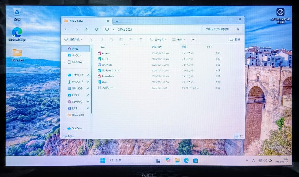The height and width of the screenshot is (177, 299).
Task: Sort by 種類 column header
Action: pyautogui.click(x=184, y=47)
